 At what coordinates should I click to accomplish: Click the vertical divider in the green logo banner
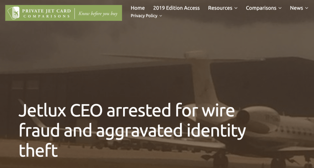75,13
